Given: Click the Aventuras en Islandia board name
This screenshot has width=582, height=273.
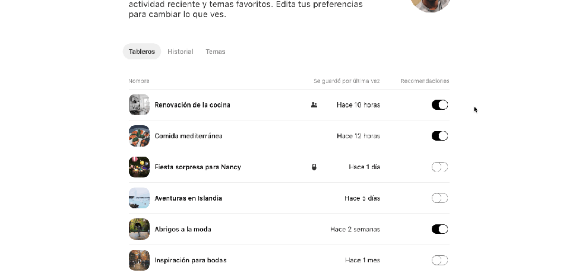Looking at the screenshot, I should pos(188,198).
